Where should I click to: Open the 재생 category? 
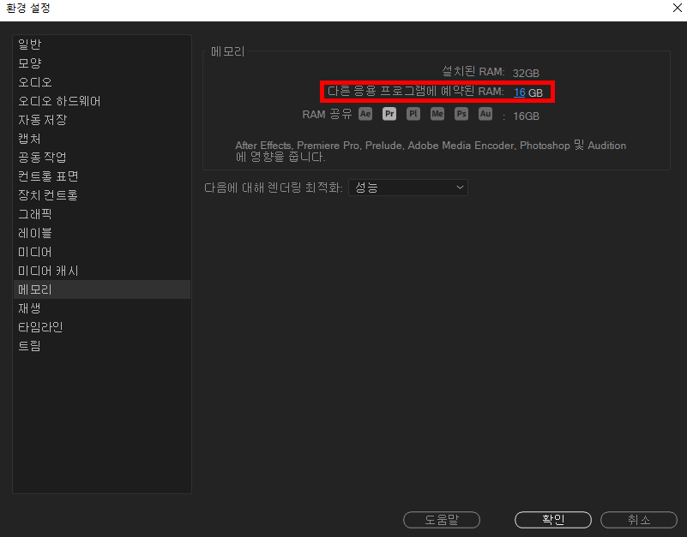click(x=102, y=308)
